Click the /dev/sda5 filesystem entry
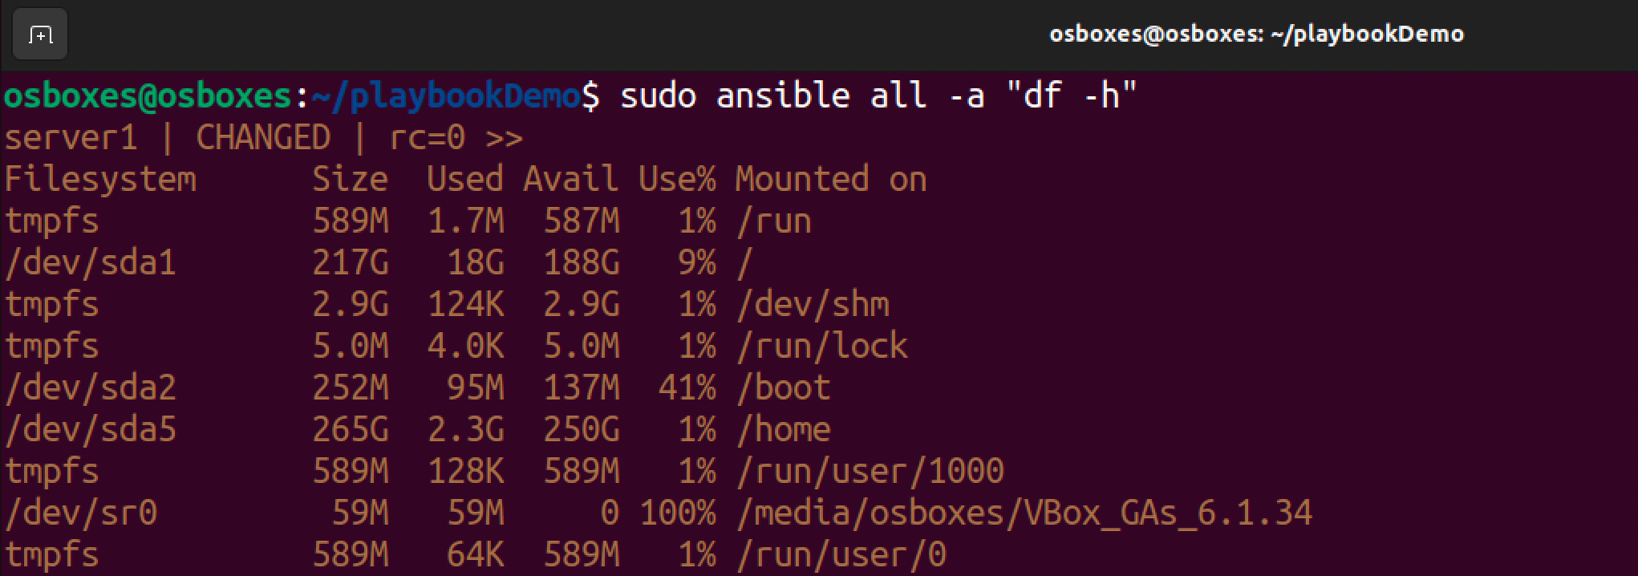The image size is (1638, 576). (x=90, y=430)
